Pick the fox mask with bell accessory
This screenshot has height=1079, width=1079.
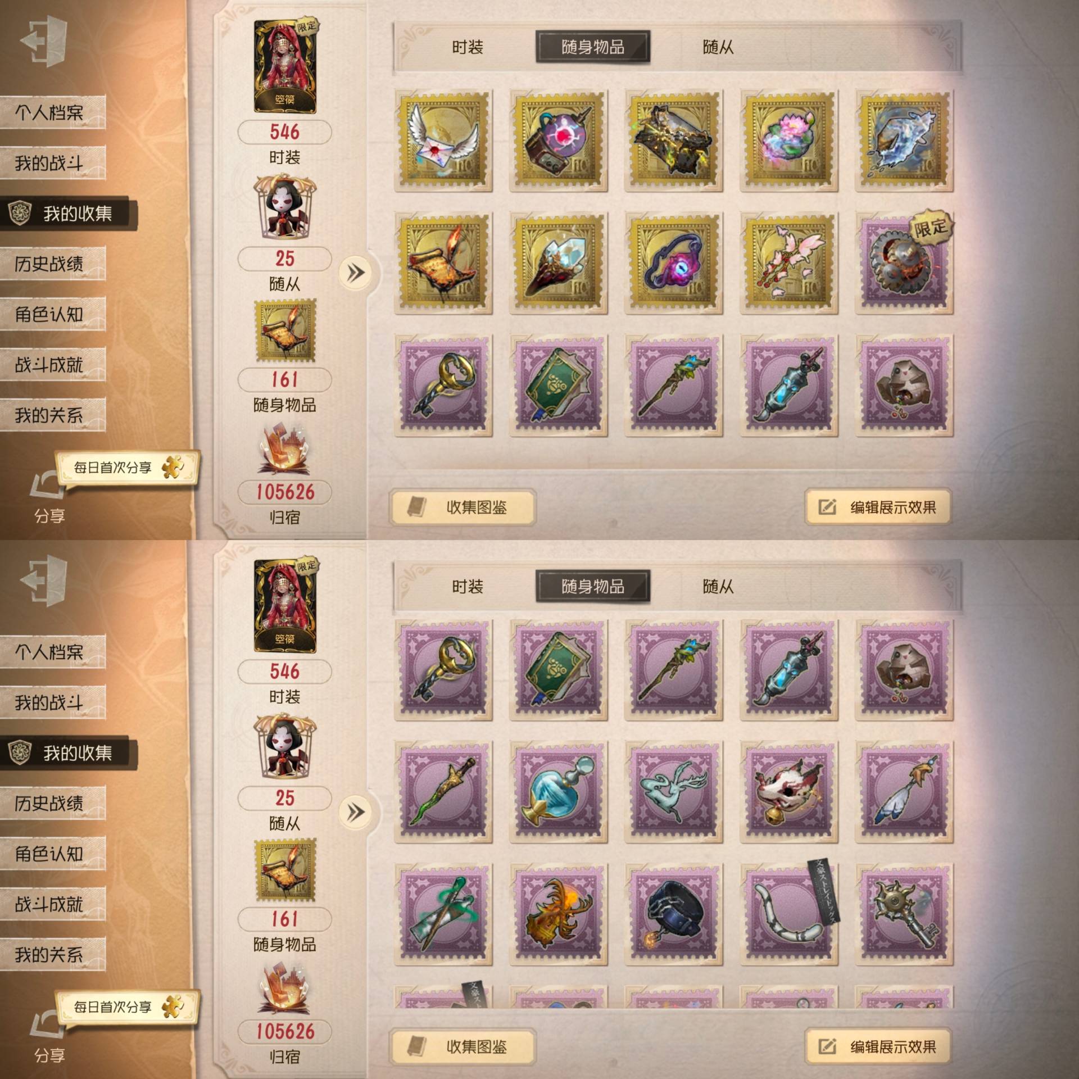(789, 792)
